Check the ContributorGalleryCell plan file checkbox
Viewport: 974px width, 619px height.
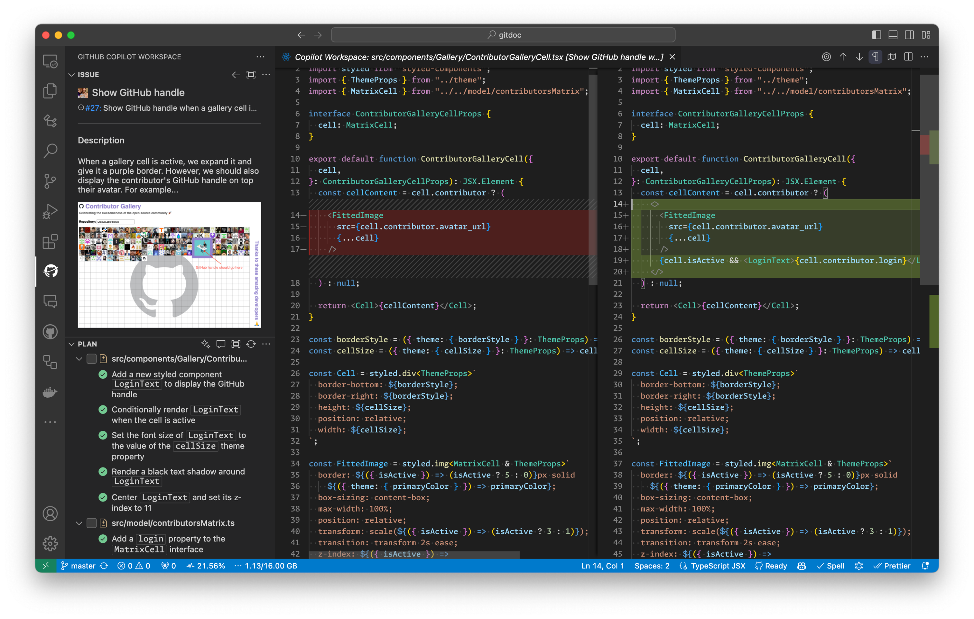click(x=91, y=359)
